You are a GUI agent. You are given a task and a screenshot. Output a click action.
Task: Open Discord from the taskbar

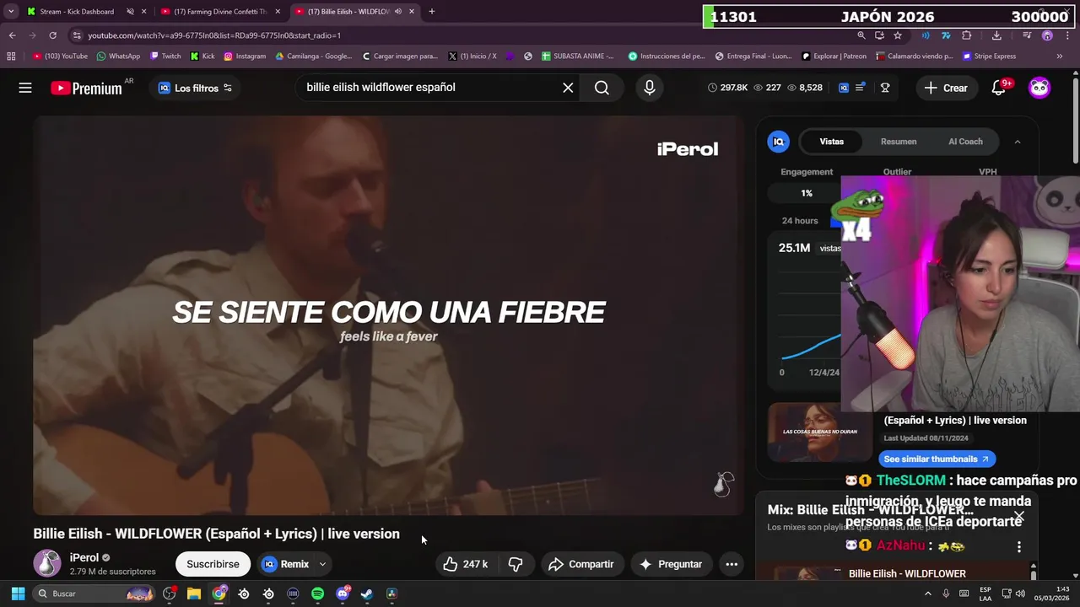coord(343,594)
